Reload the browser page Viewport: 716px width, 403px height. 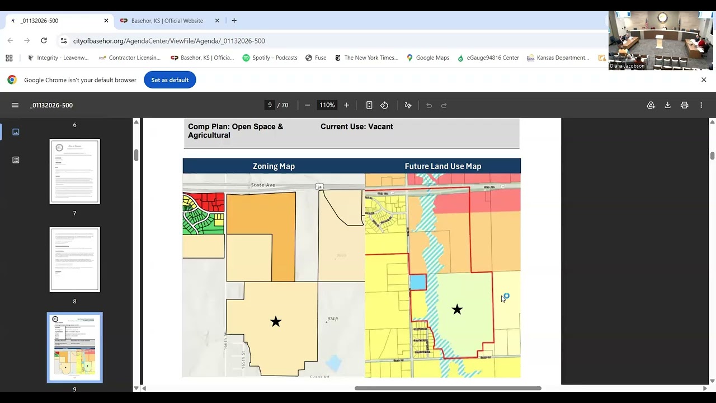[44, 41]
